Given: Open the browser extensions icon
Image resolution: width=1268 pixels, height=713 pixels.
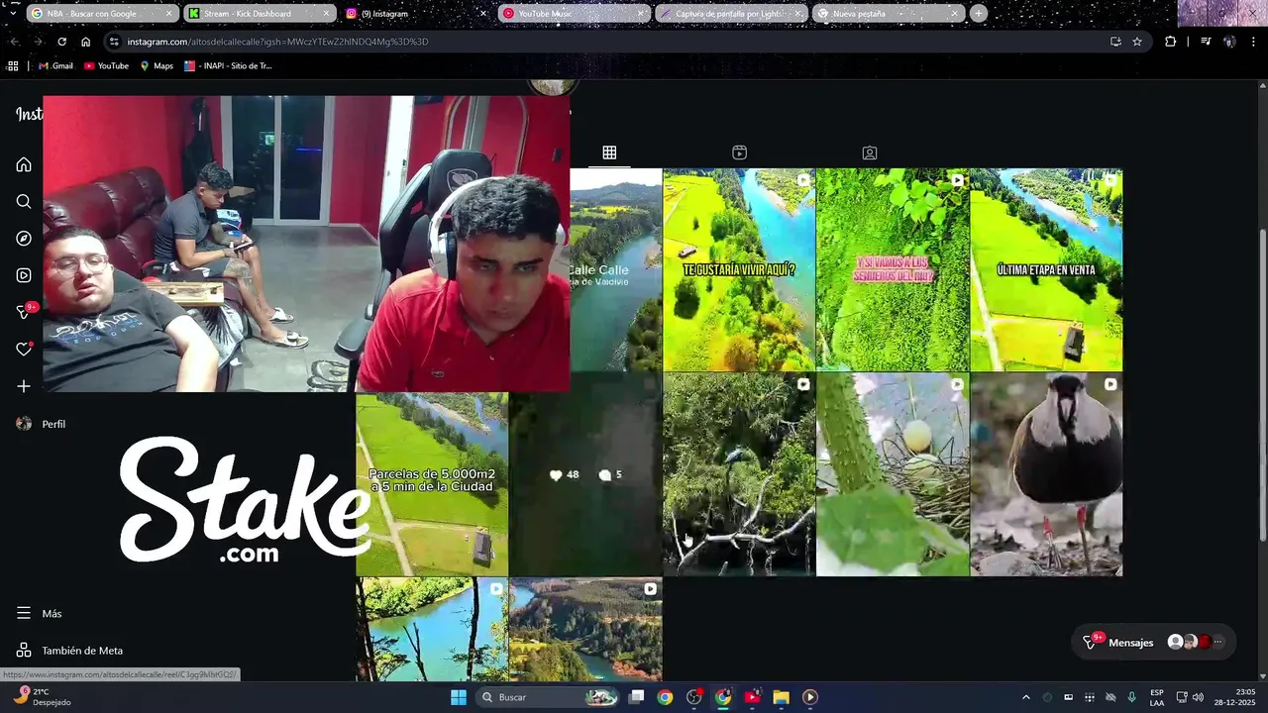Looking at the screenshot, I should (x=1171, y=42).
